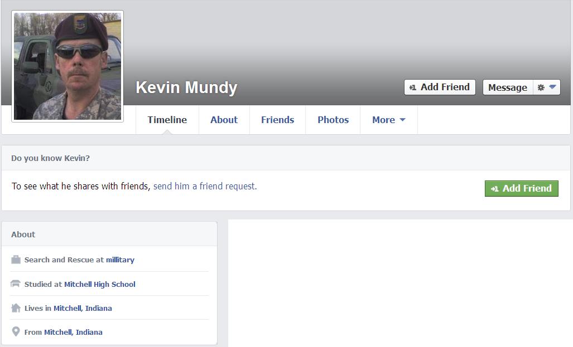Click the briefcase work icon in About
Image resolution: width=573 pixels, height=347 pixels.
tap(16, 260)
